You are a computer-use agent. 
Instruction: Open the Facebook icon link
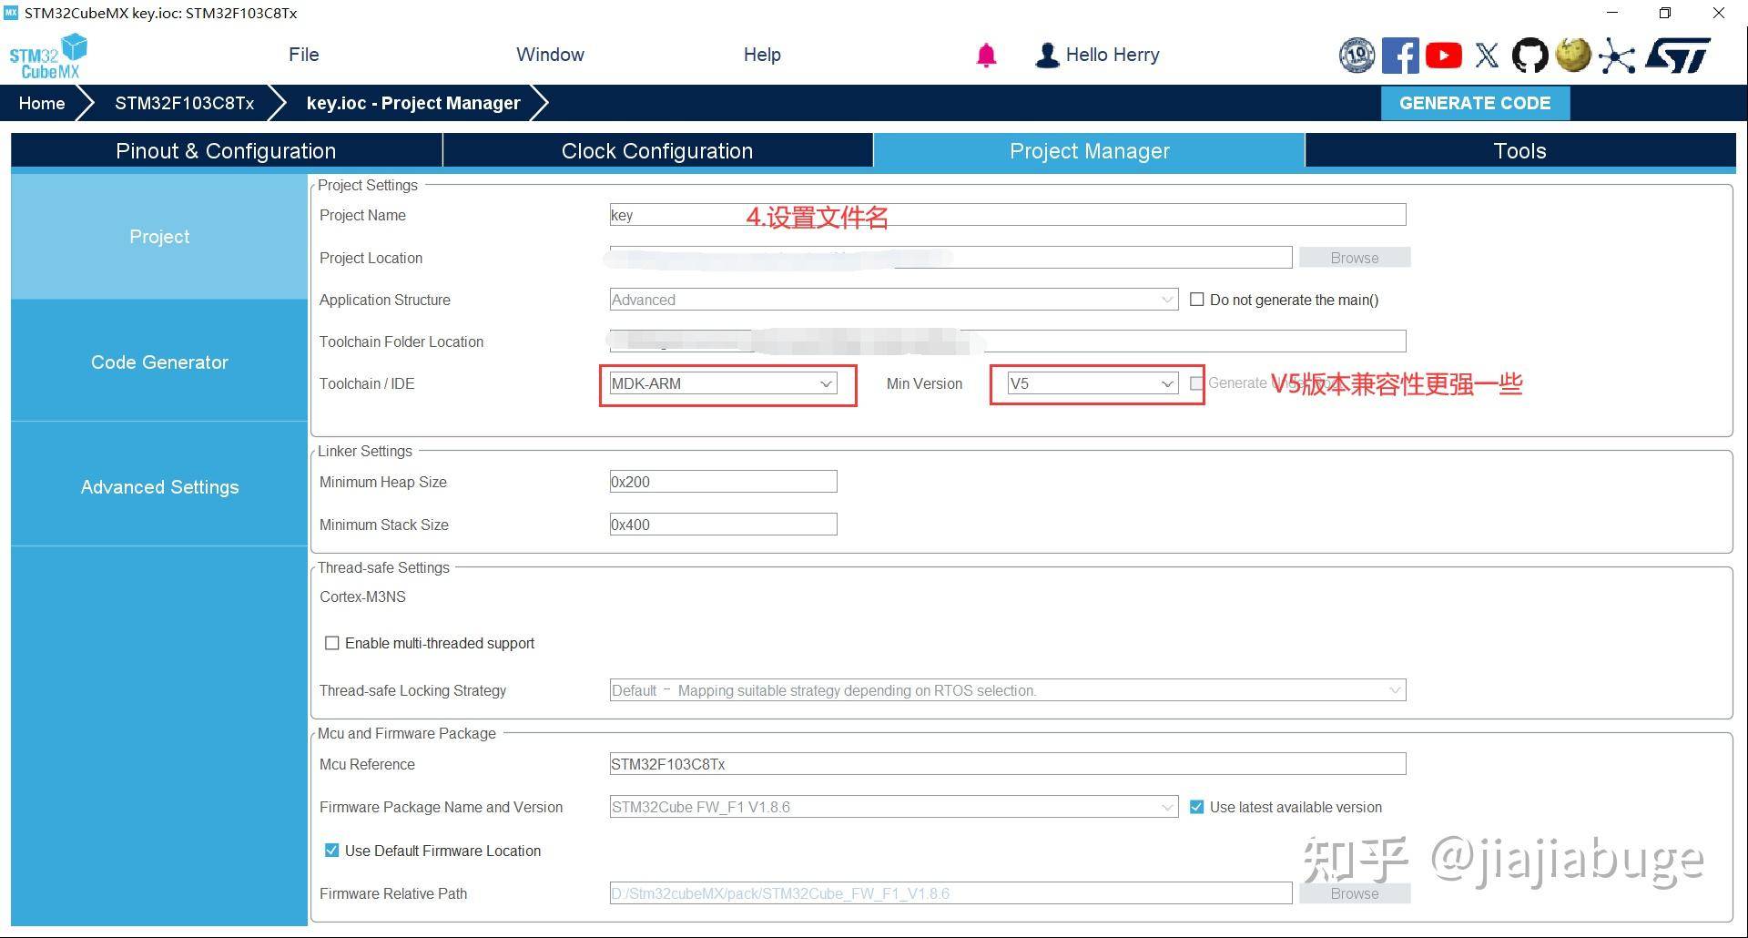click(1400, 56)
